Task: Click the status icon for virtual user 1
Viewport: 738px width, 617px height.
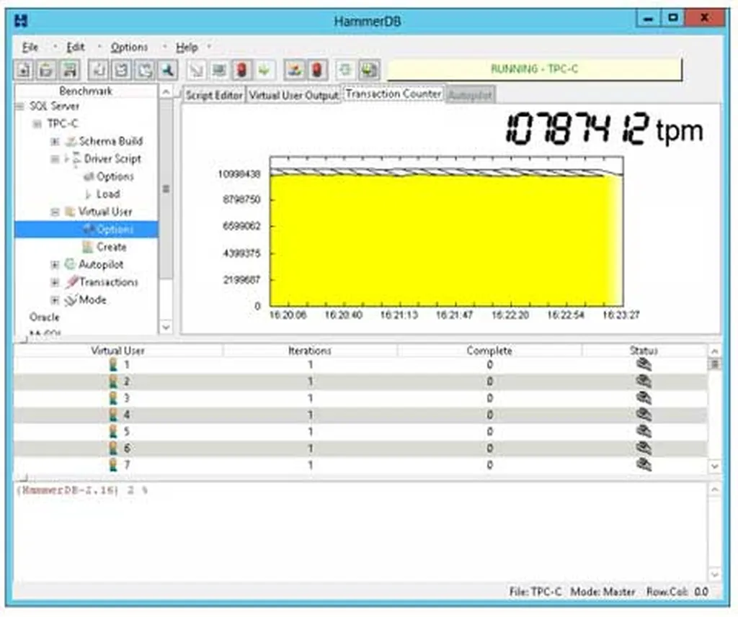Action: point(644,365)
